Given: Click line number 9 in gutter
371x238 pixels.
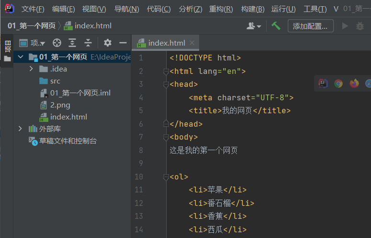Looking at the screenshot, I should click(x=141, y=163).
